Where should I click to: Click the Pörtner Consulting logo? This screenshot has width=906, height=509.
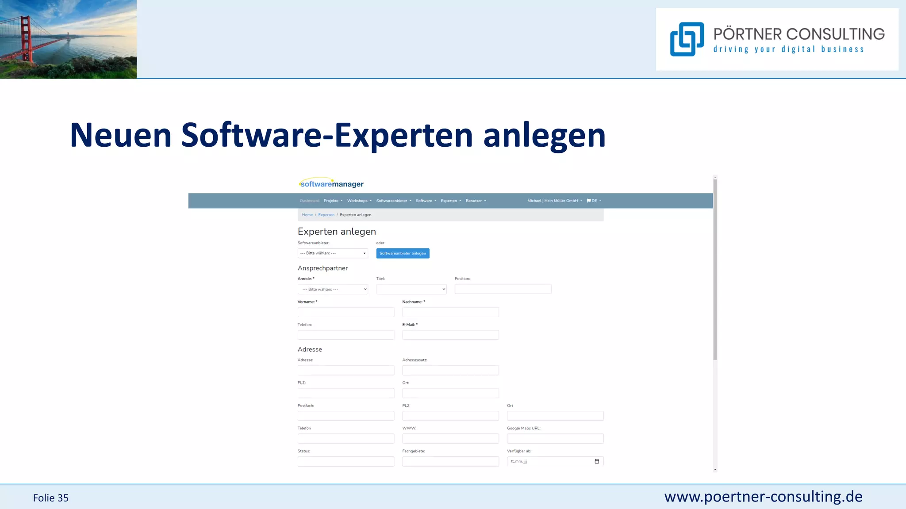point(777,39)
